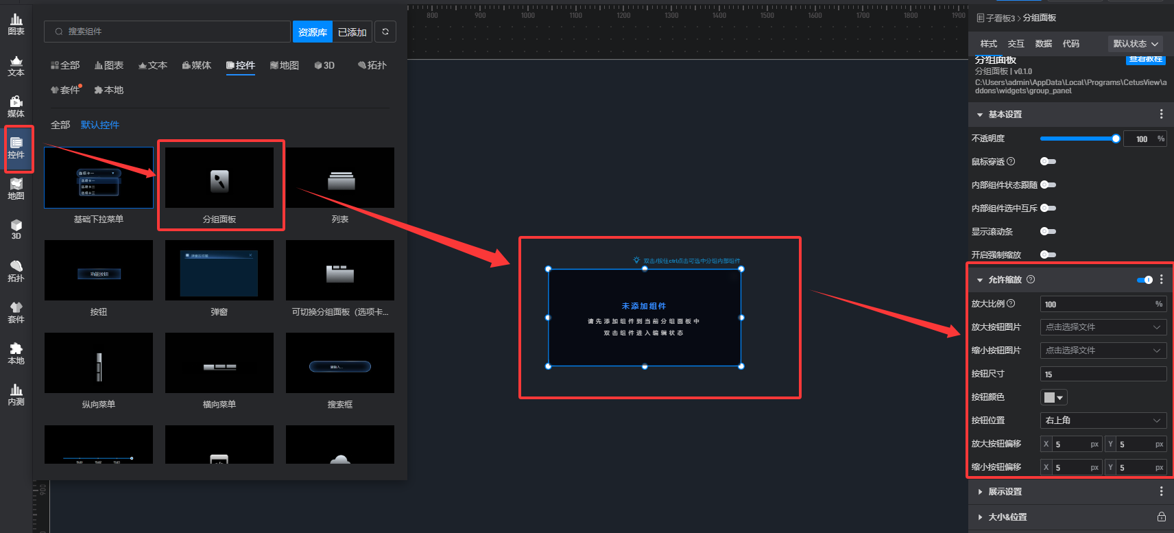This screenshot has width=1174, height=533.
Task: Turn off the 允许缩放 switch
Action: [x=1145, y=280]
